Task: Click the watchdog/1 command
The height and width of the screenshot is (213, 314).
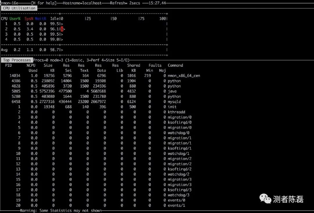Action: pos(179,154)
